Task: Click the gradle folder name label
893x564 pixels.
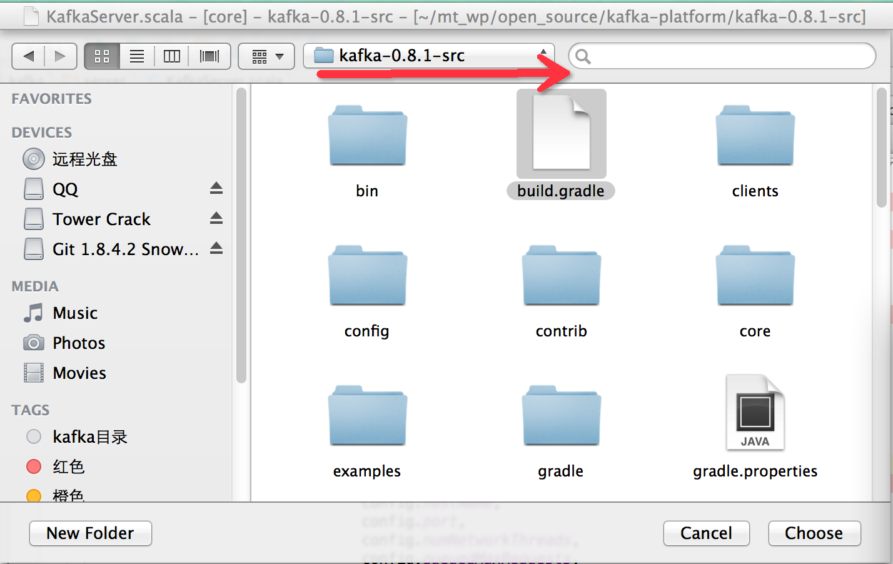Action: (561, 471)
